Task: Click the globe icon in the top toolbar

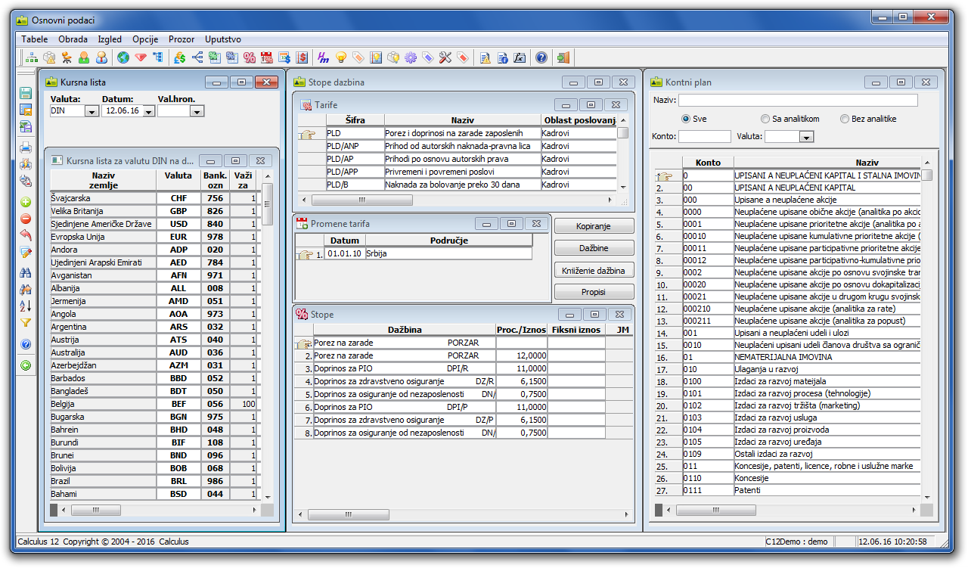Action: 123,57
